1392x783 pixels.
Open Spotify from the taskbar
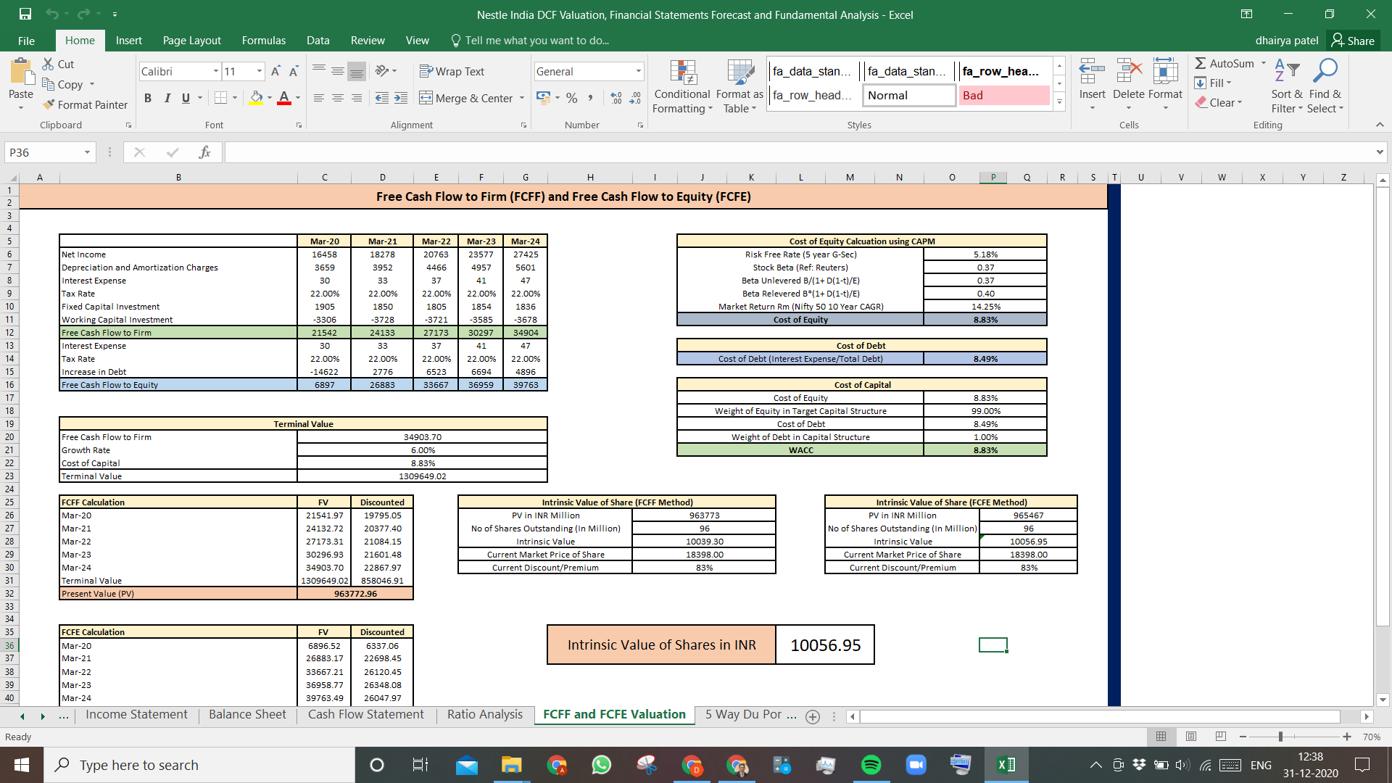point(871,765)
